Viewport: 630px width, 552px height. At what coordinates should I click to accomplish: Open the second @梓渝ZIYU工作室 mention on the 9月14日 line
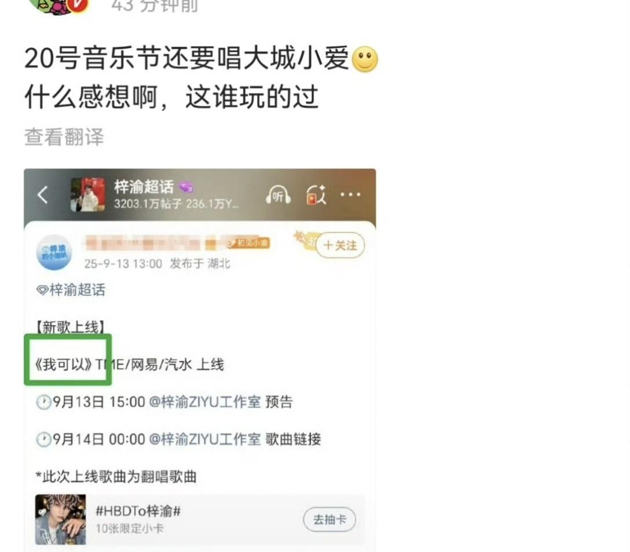pos(205,439)
